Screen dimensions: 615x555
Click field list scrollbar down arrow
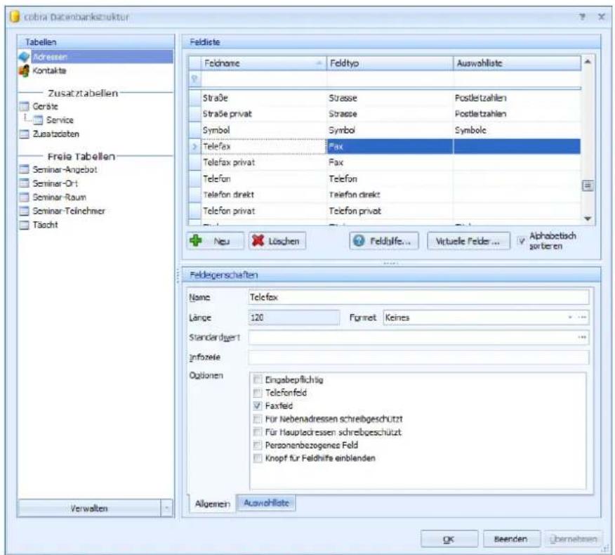pos(588,218)
